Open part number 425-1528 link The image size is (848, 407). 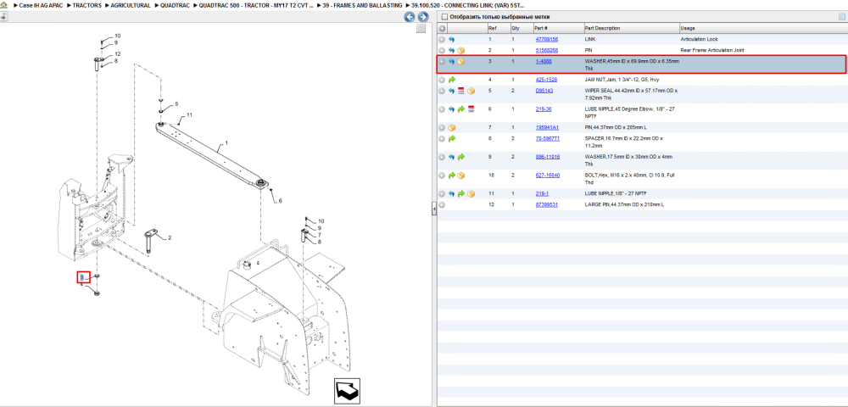[x=545, y=80]
